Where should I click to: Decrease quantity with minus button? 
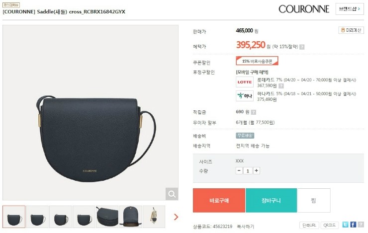pyautogui.click(x=239, y=170)
